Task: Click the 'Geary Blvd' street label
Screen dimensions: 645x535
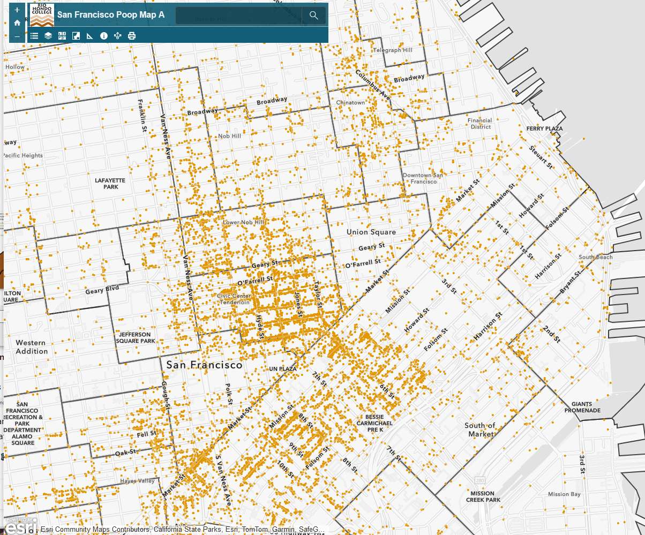Action: (x=102, y=290)
